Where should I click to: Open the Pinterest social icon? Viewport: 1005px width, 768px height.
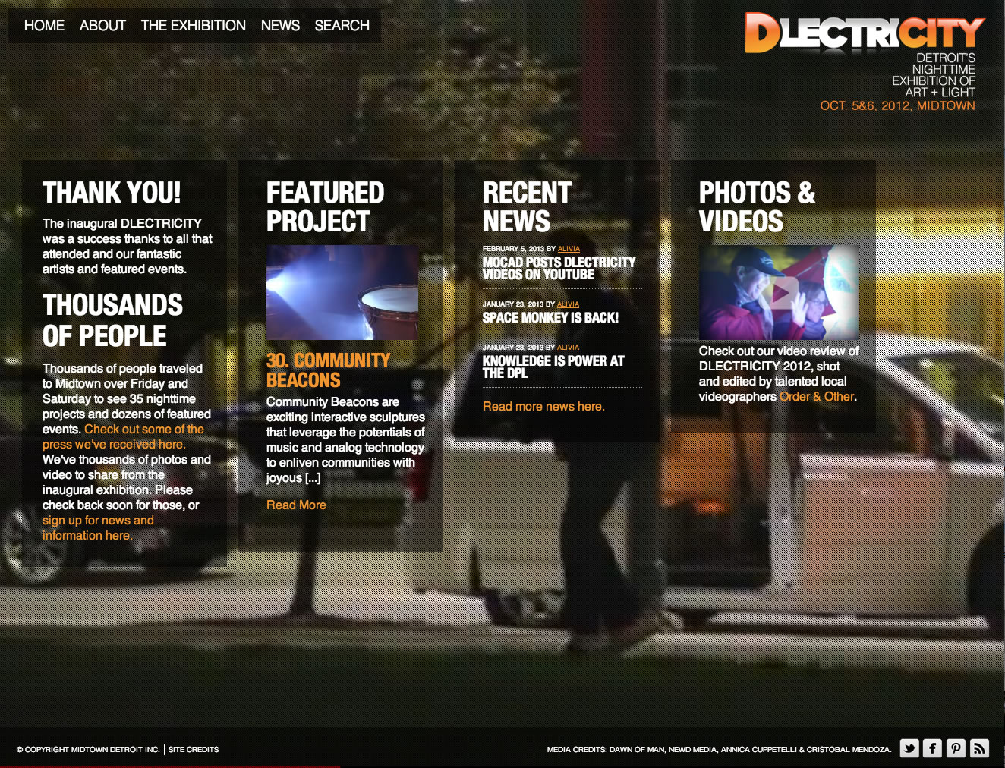tap(956, 748)
